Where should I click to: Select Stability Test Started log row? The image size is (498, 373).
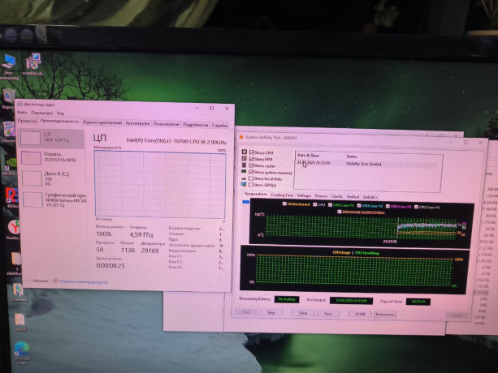(366, 164)
